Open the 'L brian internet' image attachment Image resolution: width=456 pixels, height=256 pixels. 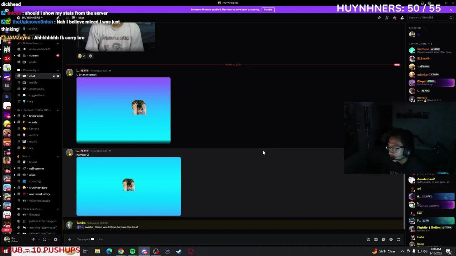(123, 110)
